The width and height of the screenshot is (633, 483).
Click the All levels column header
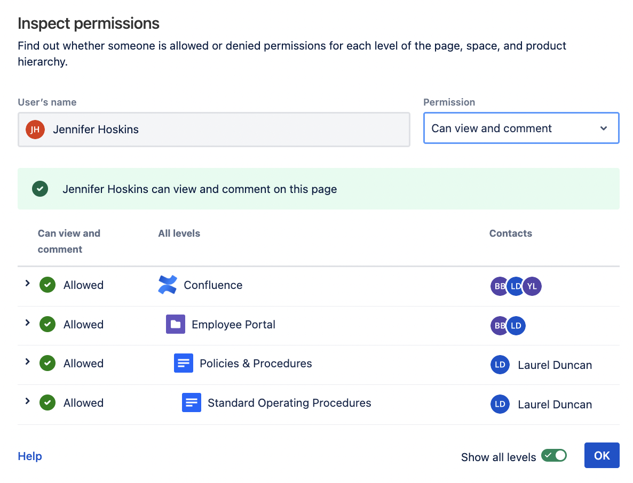[179, 234]
